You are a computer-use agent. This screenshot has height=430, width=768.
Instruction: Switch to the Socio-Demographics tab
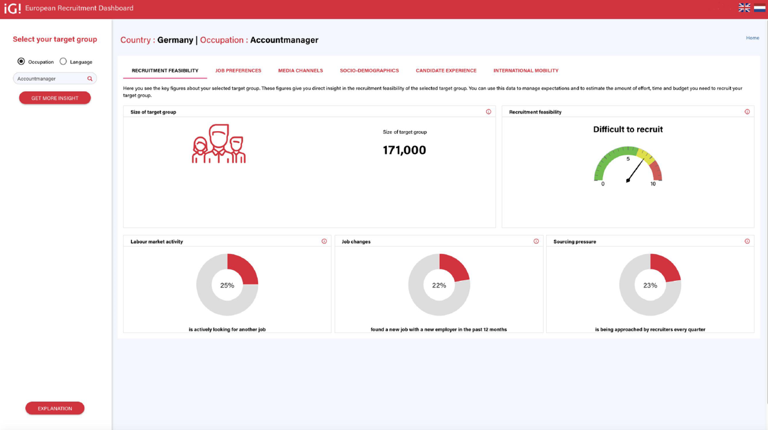pos(369,70)
